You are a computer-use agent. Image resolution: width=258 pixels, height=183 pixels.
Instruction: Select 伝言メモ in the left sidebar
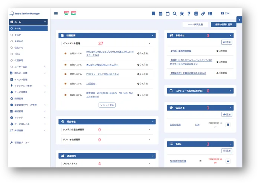click(19, 48)
